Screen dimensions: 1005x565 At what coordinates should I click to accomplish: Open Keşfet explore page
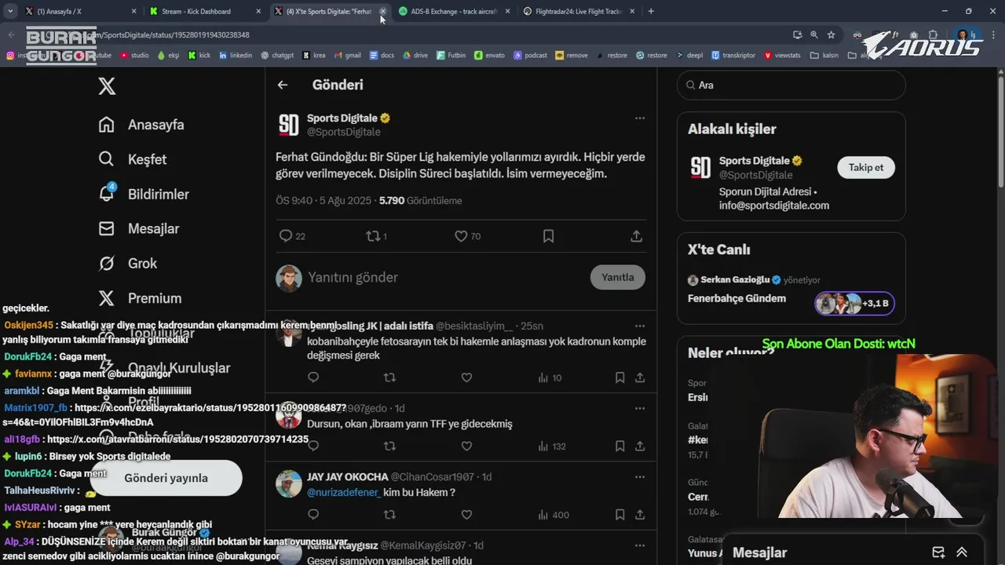(133, 159)
